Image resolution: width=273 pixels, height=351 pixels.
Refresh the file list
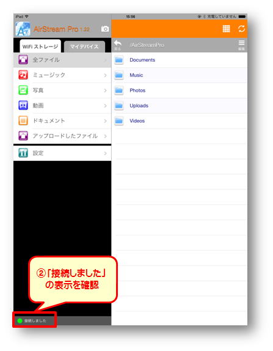241,29
